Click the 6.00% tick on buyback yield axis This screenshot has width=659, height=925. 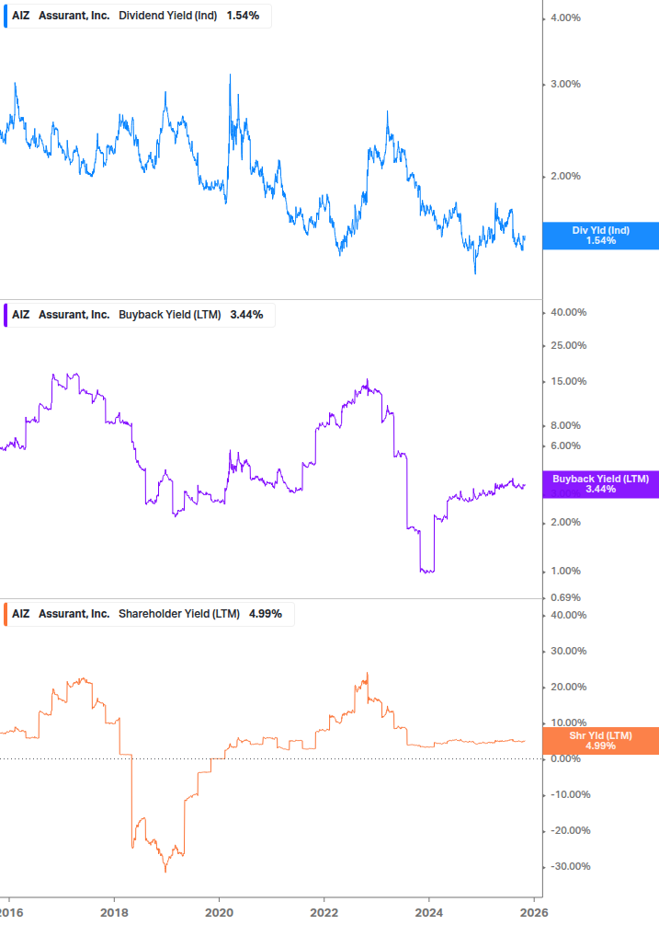click(x=565, y=445)
